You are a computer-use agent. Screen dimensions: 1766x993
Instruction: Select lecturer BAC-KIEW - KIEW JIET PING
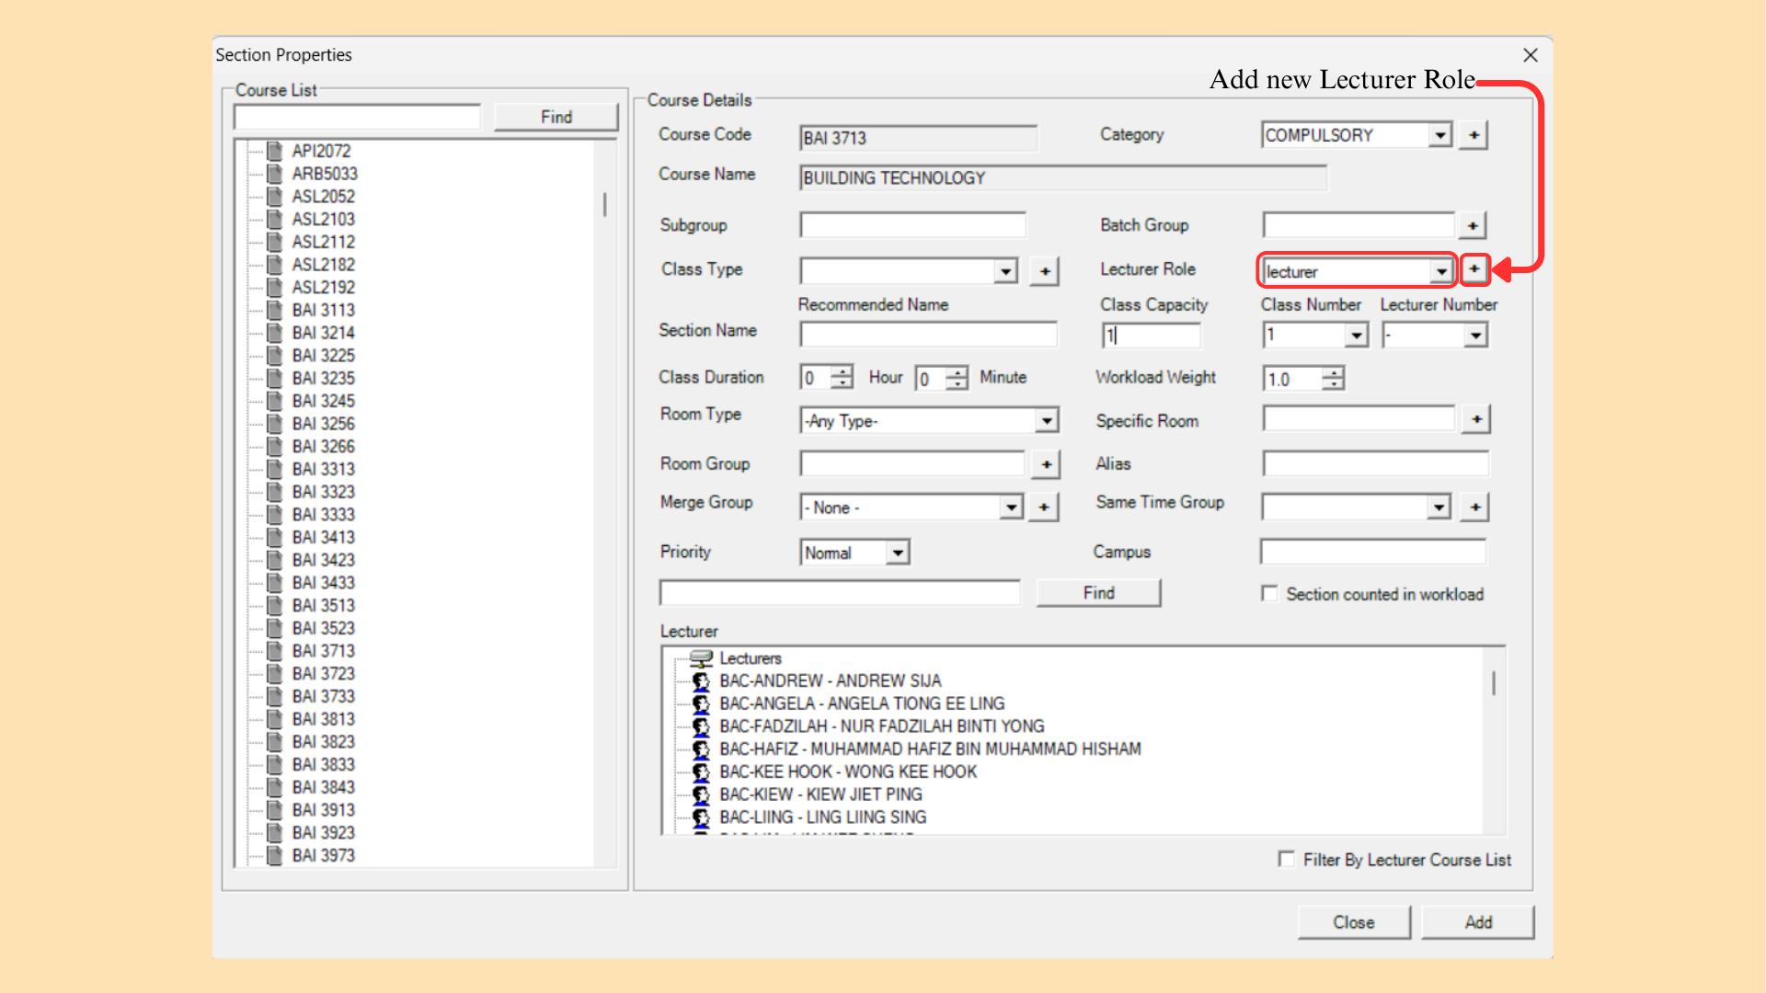coord(820,794)
